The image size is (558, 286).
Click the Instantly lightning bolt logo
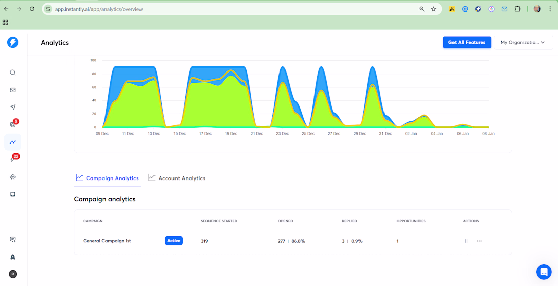pos(13,42)
